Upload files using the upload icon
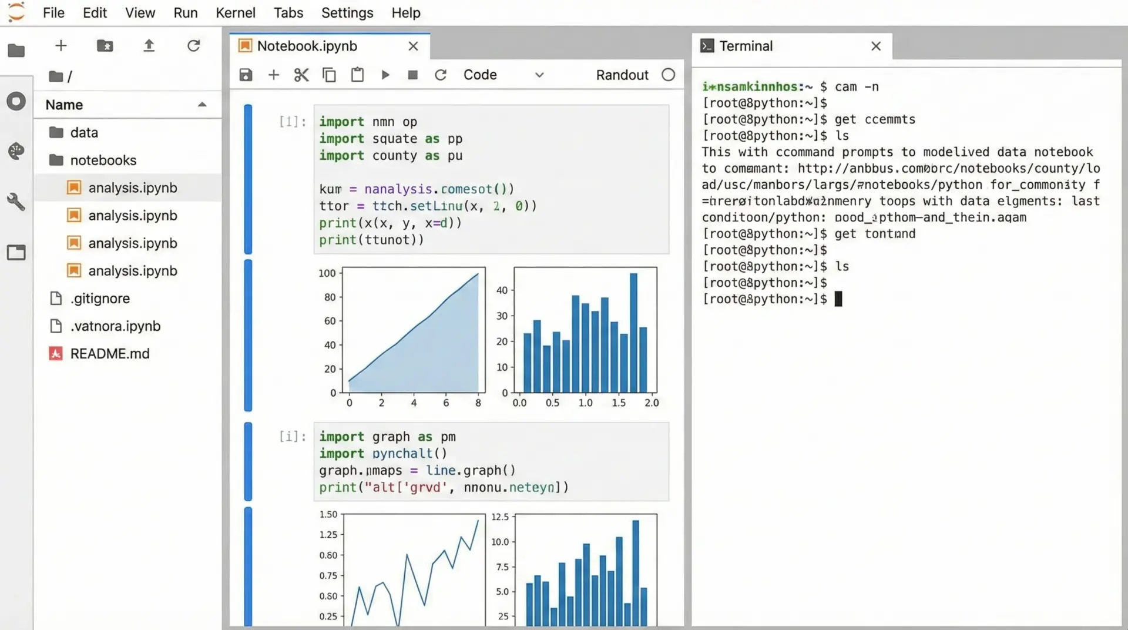The image size is (1128, 630). tap(149, 46)
